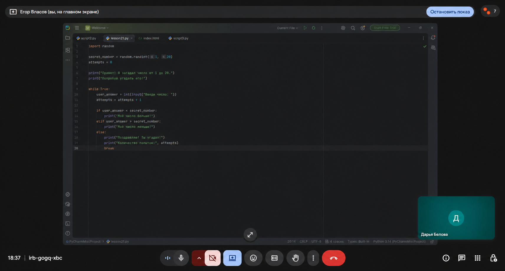Open the audio settings sound-wave button

(x=168, y=258)
